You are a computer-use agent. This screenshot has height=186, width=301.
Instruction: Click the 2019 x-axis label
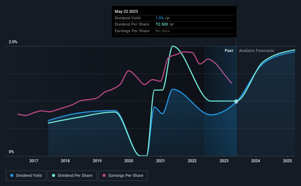pyautogui.click(x=97, y=161)
